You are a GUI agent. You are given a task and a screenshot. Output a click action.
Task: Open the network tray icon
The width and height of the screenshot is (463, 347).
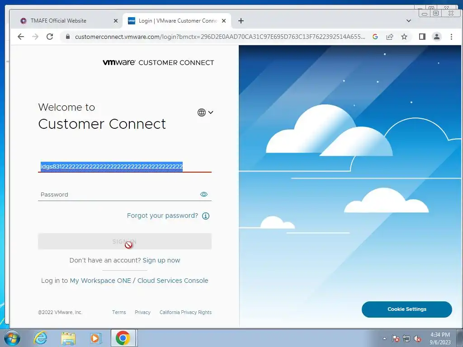(406, 338)
